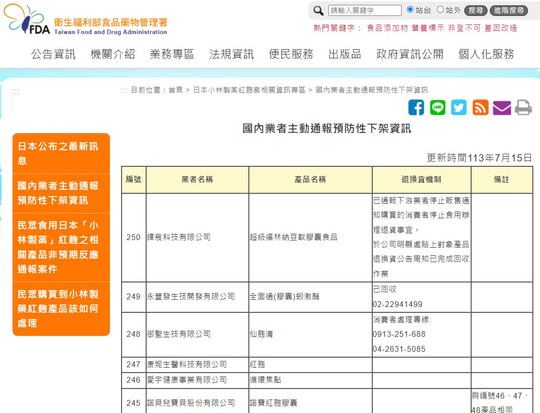The height and width of the screenshot is (413, 540).
Task: Open sidebar item 國內業者主動通報預防性下架資訊
Action: coord(61,193)
